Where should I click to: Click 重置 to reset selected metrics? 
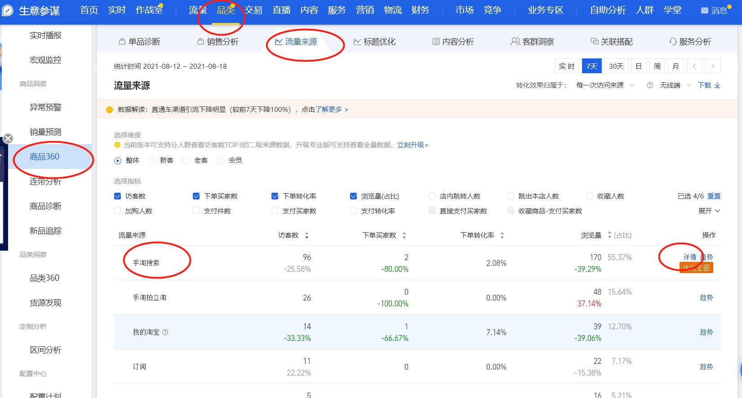[714, 196]
